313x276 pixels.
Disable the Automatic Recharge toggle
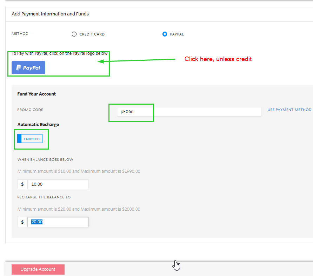tap(30, 139)
